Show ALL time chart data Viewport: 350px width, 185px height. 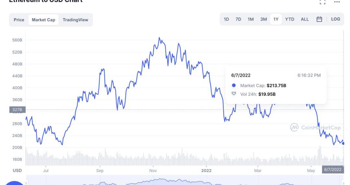click(305, 19)
